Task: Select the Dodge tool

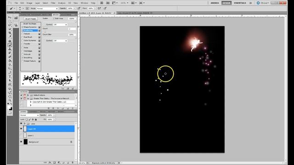Action: pos(10,68)
